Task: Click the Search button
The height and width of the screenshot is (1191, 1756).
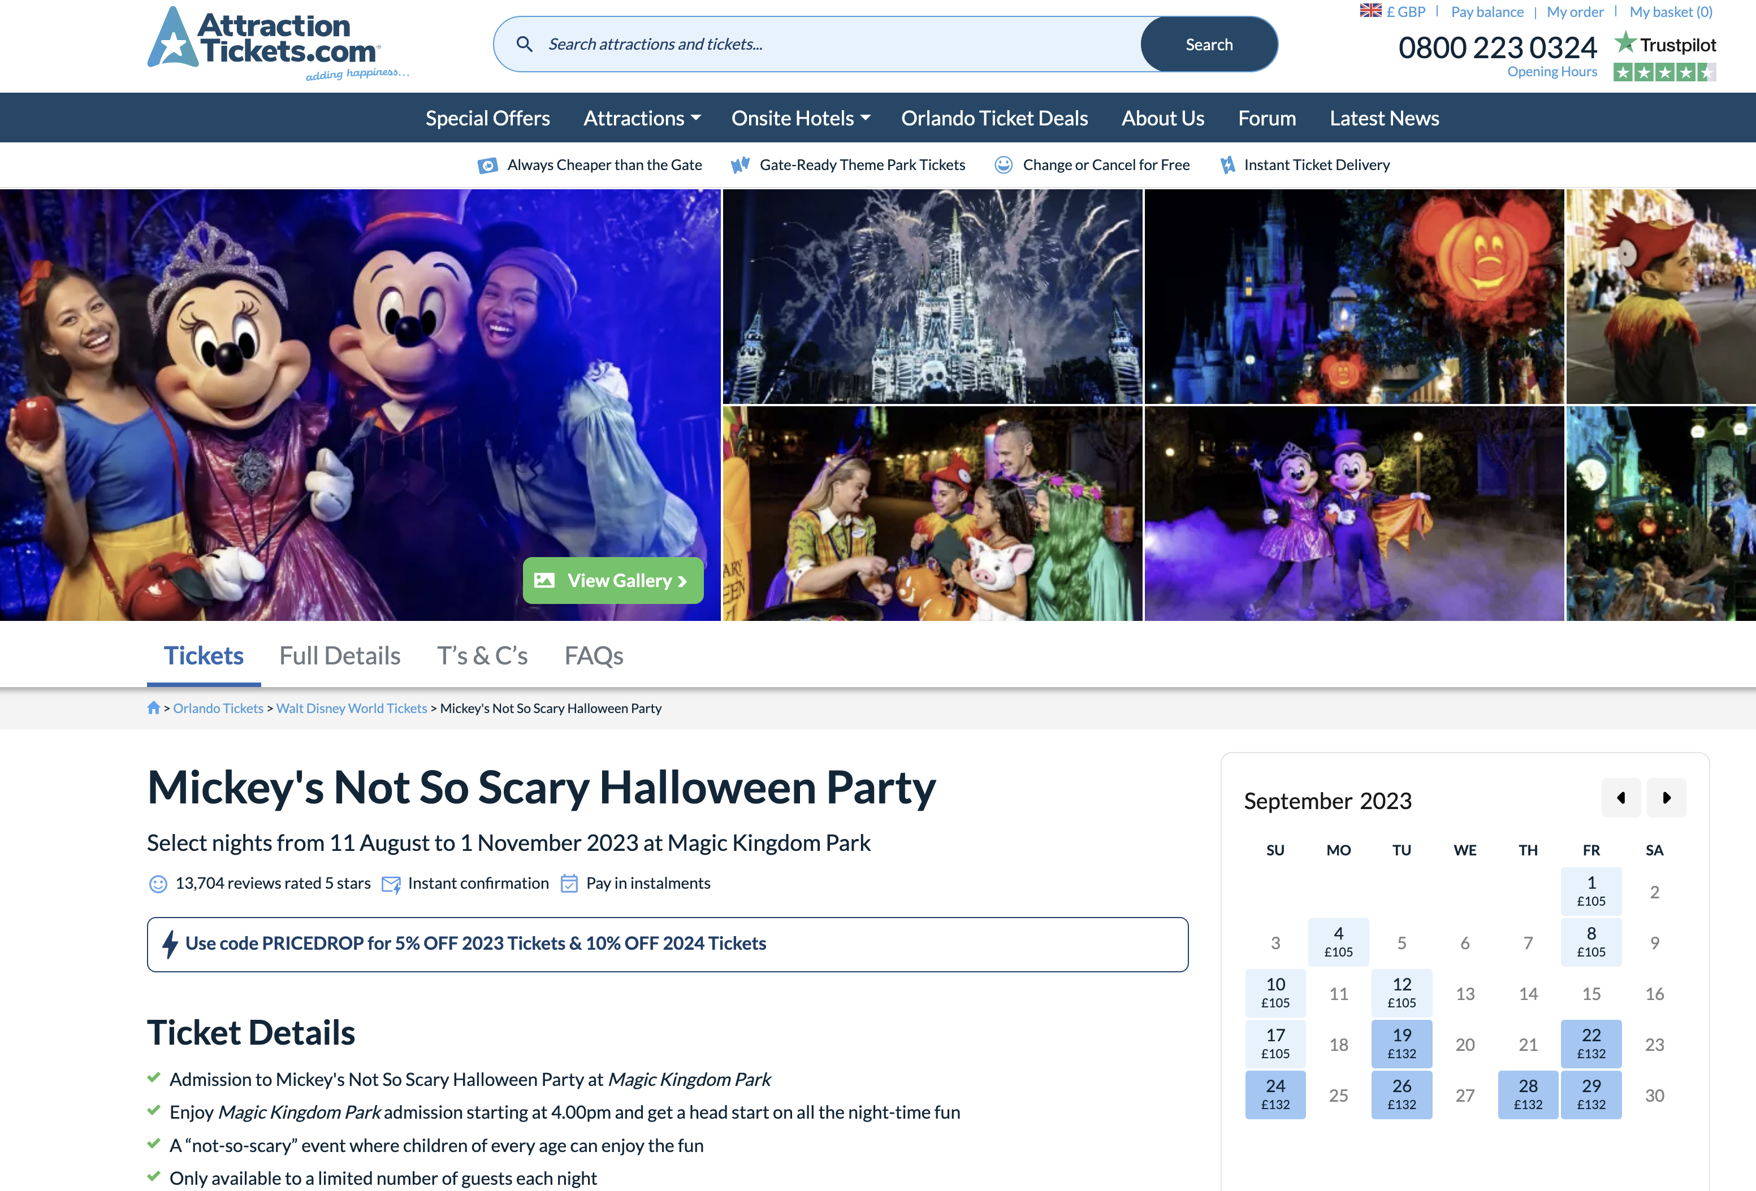Action: point(1209,44)
